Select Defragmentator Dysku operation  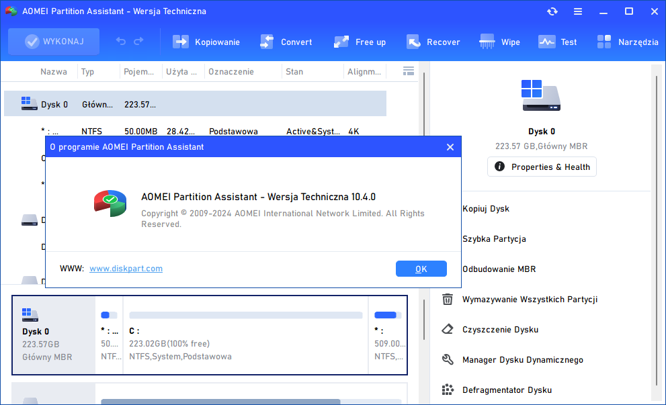[507, 390]
